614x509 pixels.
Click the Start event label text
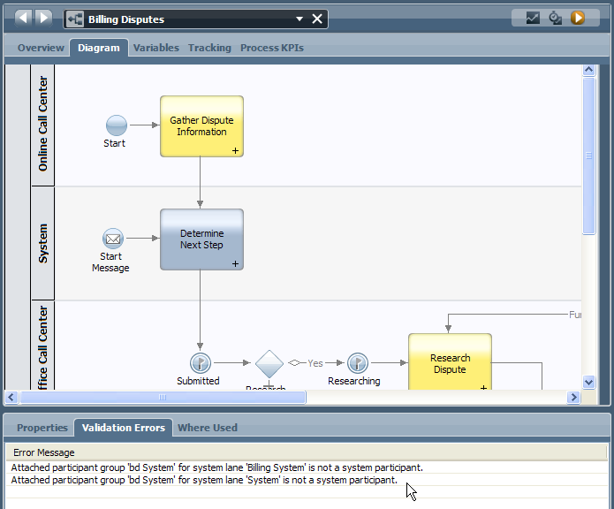tap(114, 143)
